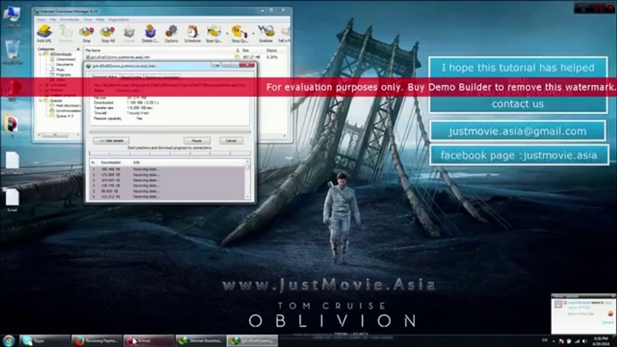Select the Email file on the desktop
617x347 pixels.
tap(12, 200)
